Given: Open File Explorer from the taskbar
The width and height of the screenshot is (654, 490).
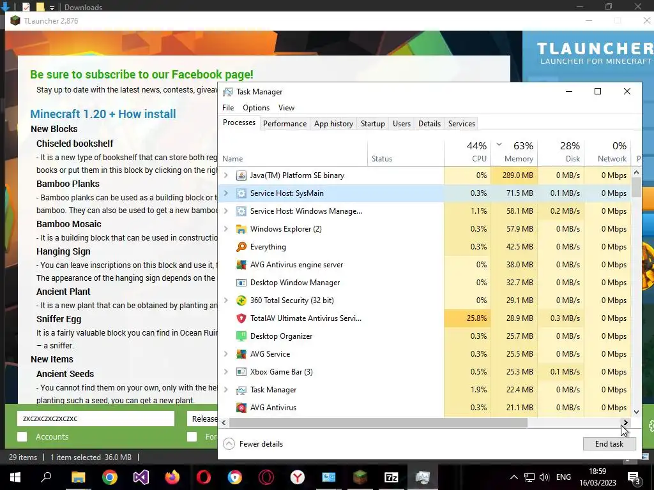Looking at the screenshot, I should 79,477.
